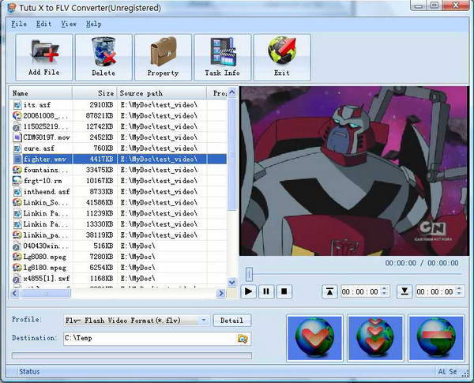Click the Source path column header

[x=162, y=93]
